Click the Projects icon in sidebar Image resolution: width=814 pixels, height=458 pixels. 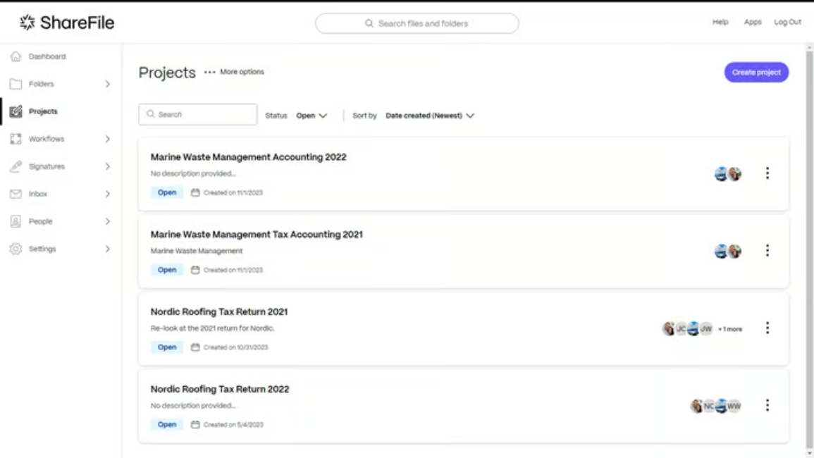coord(16,111)
